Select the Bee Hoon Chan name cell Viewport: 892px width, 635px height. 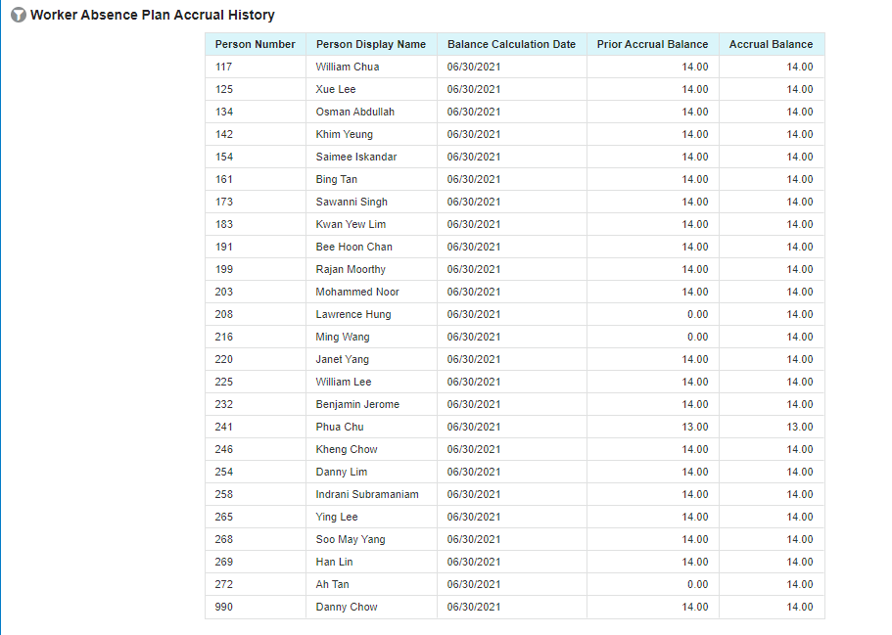click(x=353, y=247)
